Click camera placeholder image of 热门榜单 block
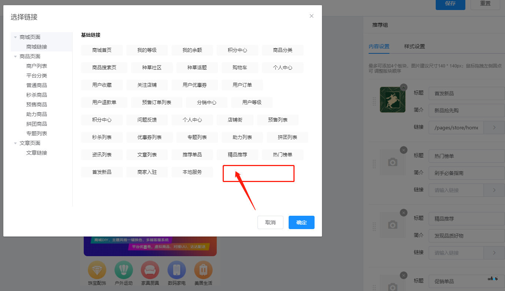 [x=392, y=162]
